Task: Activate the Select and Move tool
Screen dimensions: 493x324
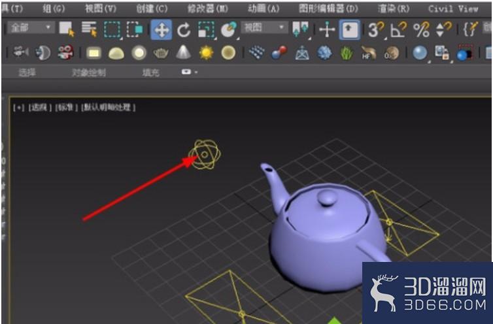Action: pyautogui.click(x=161, y=29)
